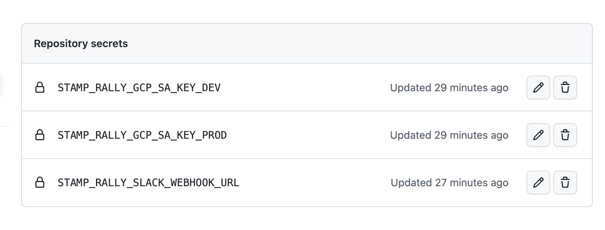Select the secret name STAMP_RALLY_GCP_SA_KEY_DEV

point(138,88)
